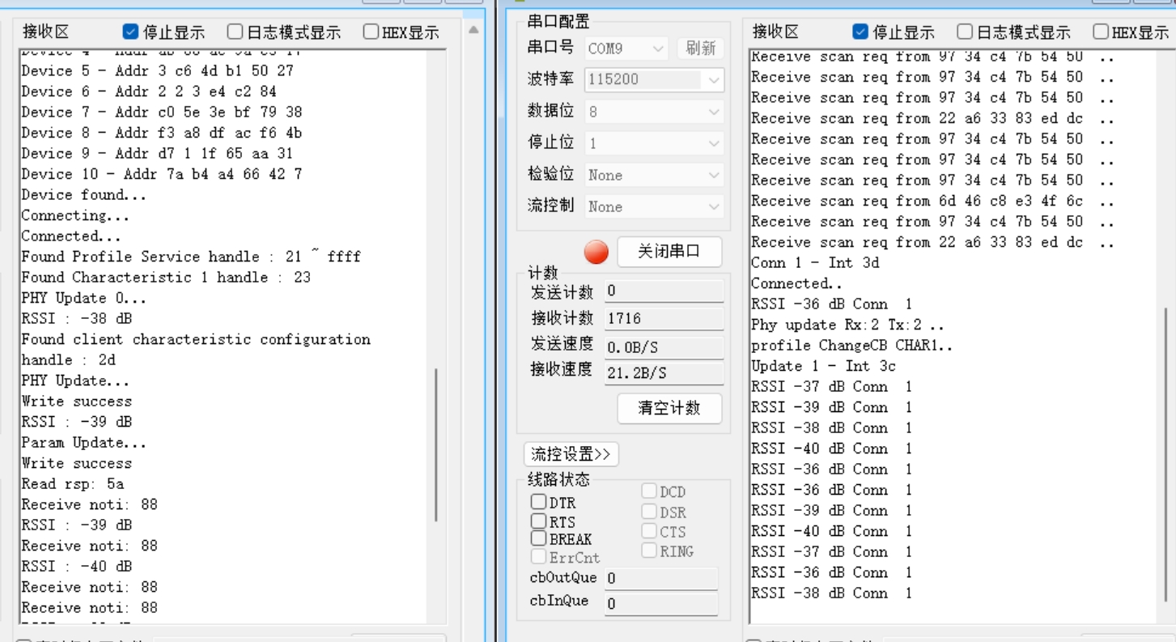Image resolution: width=1176 pixels, height=642 pixels.
Task: Click the 发送计数 value field
Action: (664, 291)
